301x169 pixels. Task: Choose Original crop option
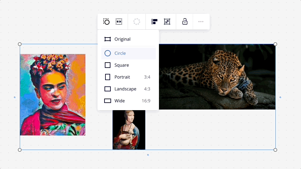(x=128, y=39)
